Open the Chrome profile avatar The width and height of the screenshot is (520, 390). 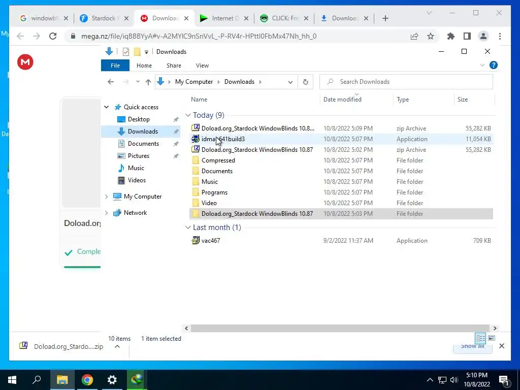pyautogui.click(x=483, y=36)
